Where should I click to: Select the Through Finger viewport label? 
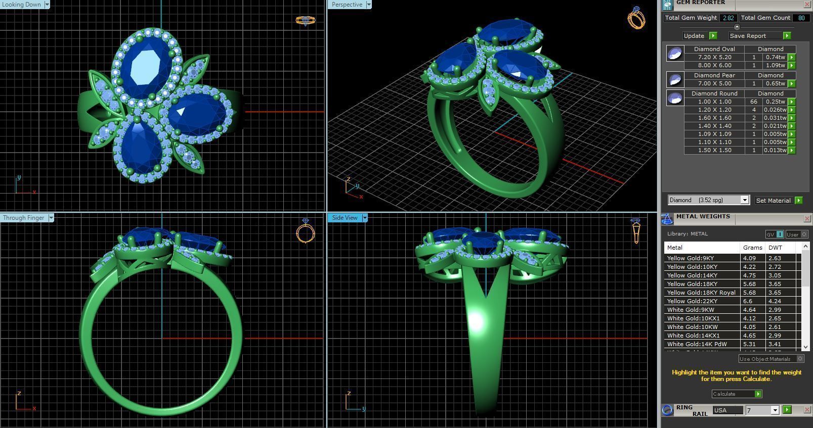tap(24, 218)
